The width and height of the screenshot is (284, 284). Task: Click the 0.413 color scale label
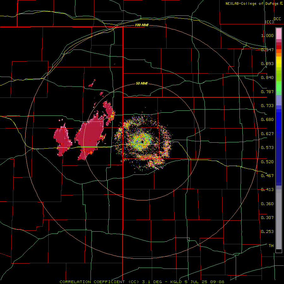267,190
